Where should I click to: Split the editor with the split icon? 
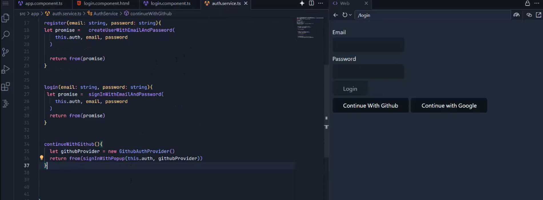pyautogui.click(x=311, y=3)
